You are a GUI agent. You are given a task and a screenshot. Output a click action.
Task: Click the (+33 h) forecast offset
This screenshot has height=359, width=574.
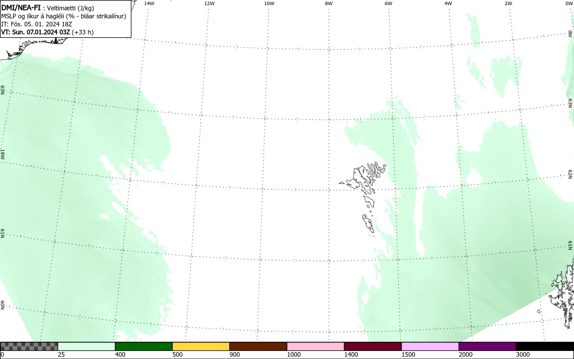tap(82, 32)
